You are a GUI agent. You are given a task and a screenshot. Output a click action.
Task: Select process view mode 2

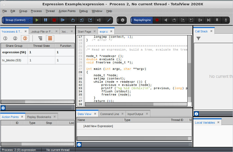[x=15, y=39]
